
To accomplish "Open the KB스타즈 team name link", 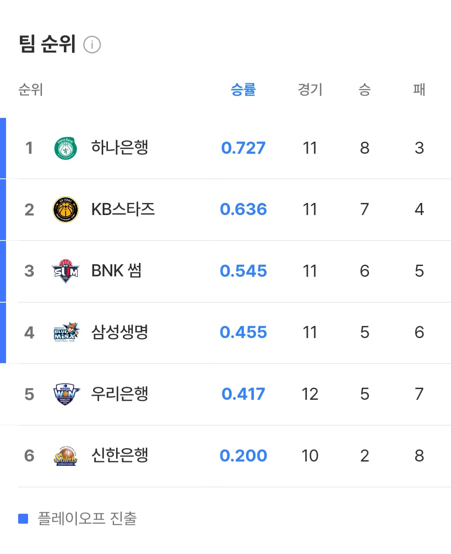I will coord(123,209).
